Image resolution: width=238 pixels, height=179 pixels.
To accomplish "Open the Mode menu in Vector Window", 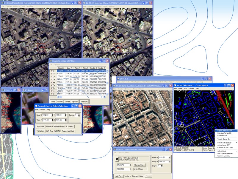I will pos(180,88).
